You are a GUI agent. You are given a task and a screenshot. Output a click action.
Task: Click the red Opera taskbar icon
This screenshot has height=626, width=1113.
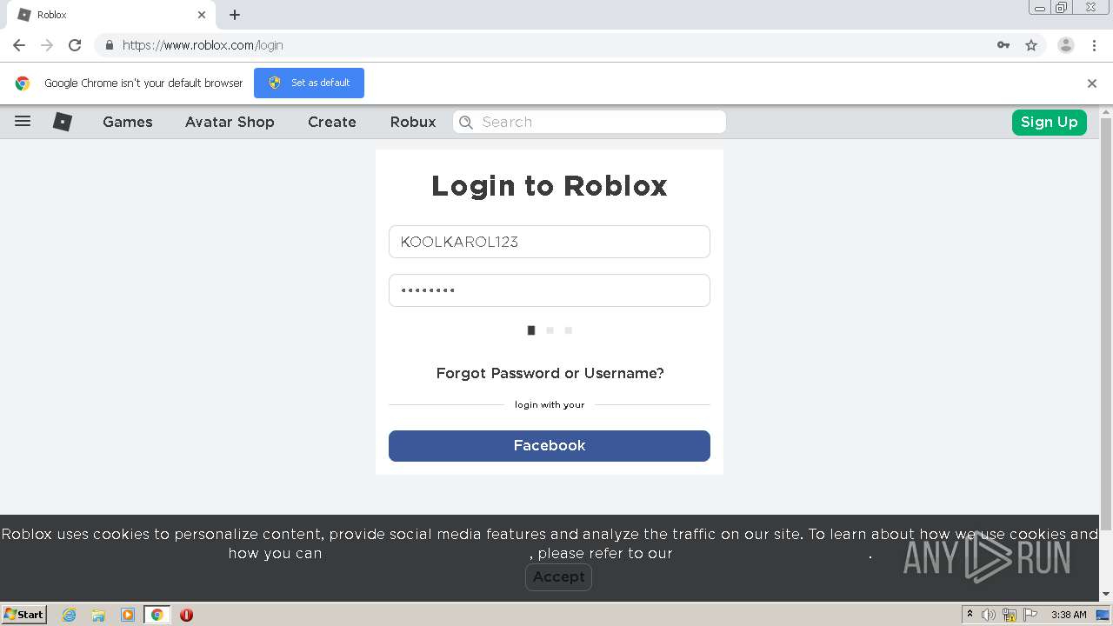(186, 615)
